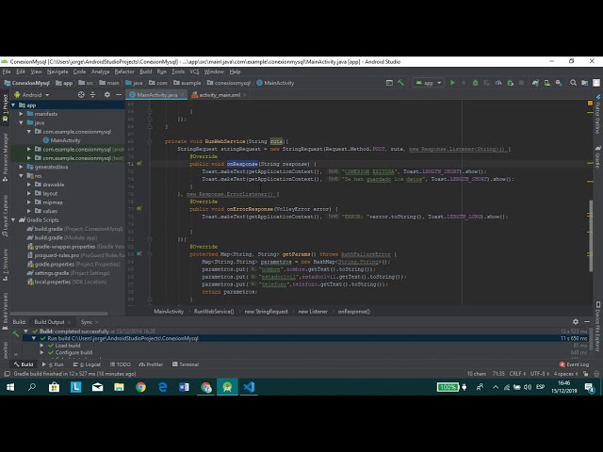
Task: Click onResponse override gutter icon
Action: [139, 164]
